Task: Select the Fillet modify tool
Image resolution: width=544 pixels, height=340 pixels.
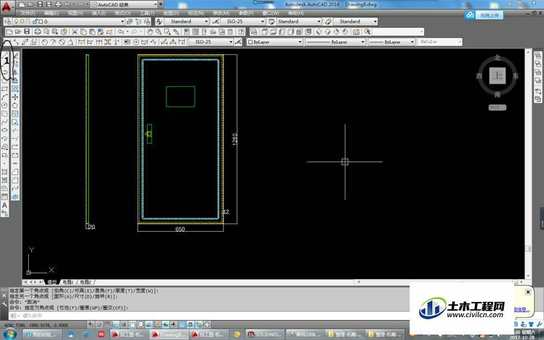Action: [15, 180]
